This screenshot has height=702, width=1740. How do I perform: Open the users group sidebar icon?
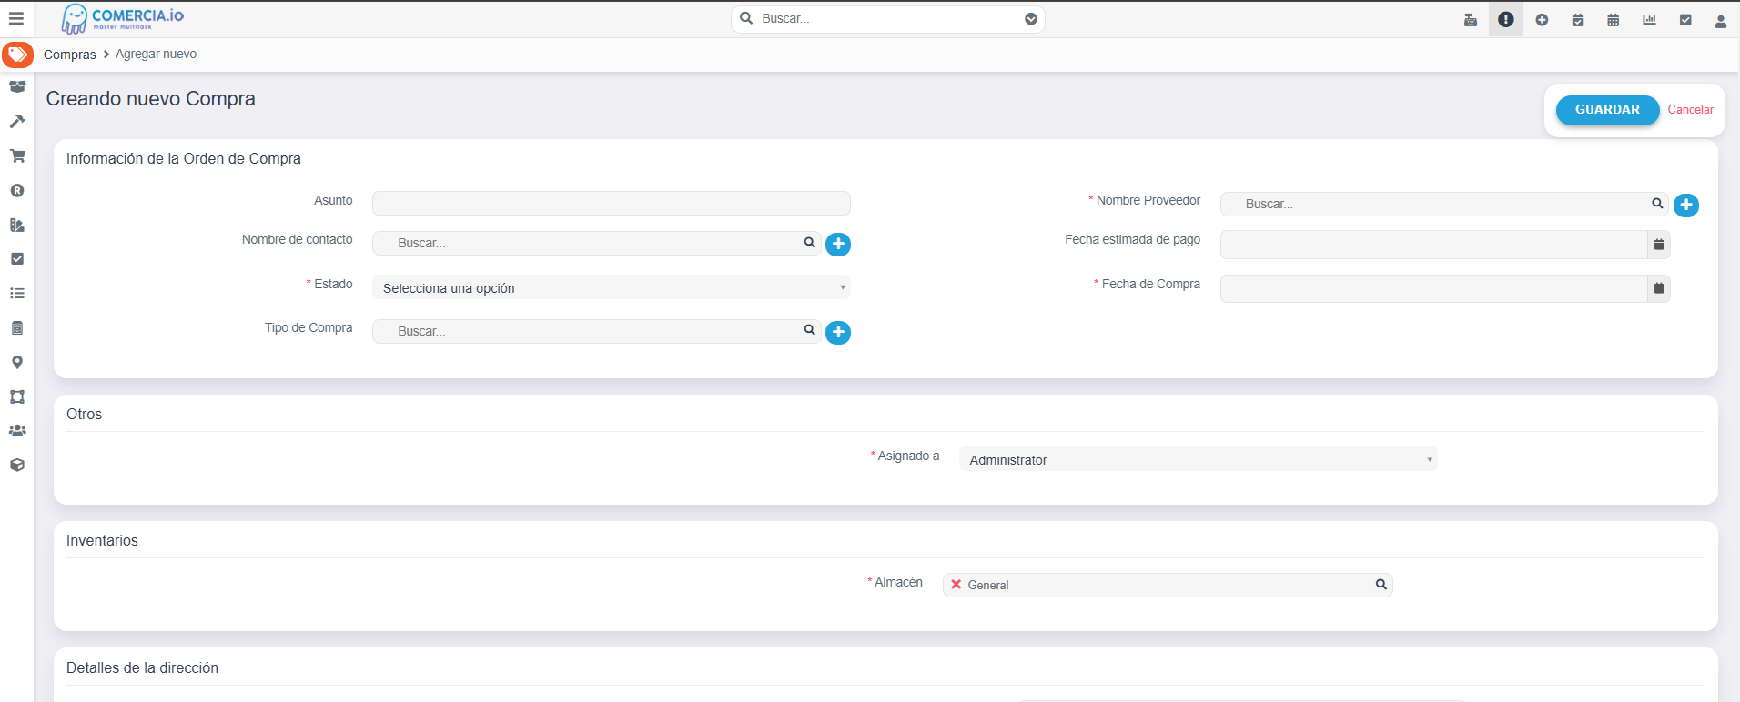(17, 431)
